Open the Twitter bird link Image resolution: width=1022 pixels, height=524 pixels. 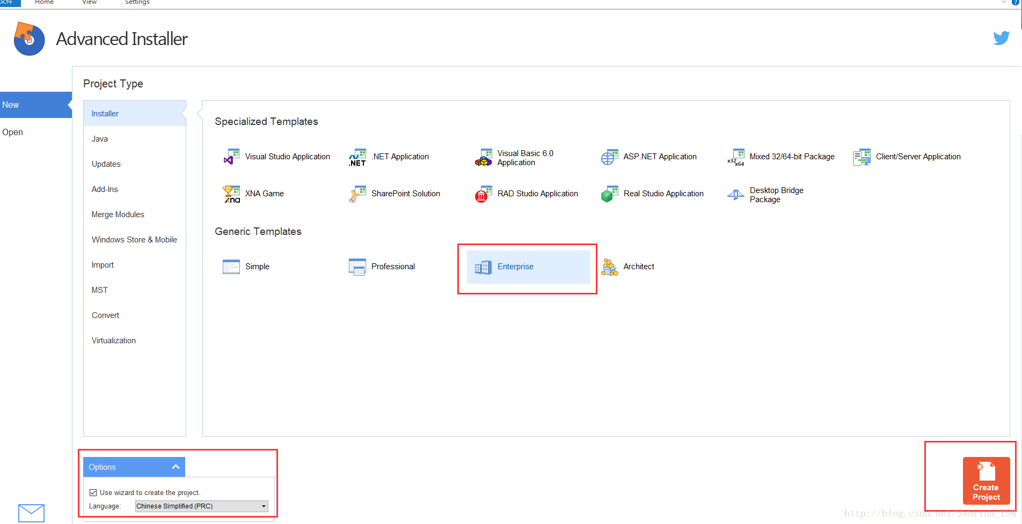point(1001,38)
